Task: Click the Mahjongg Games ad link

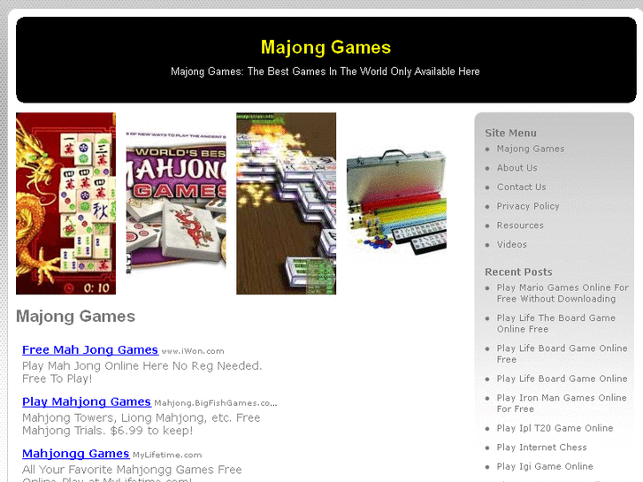Action: coord(76,454)
